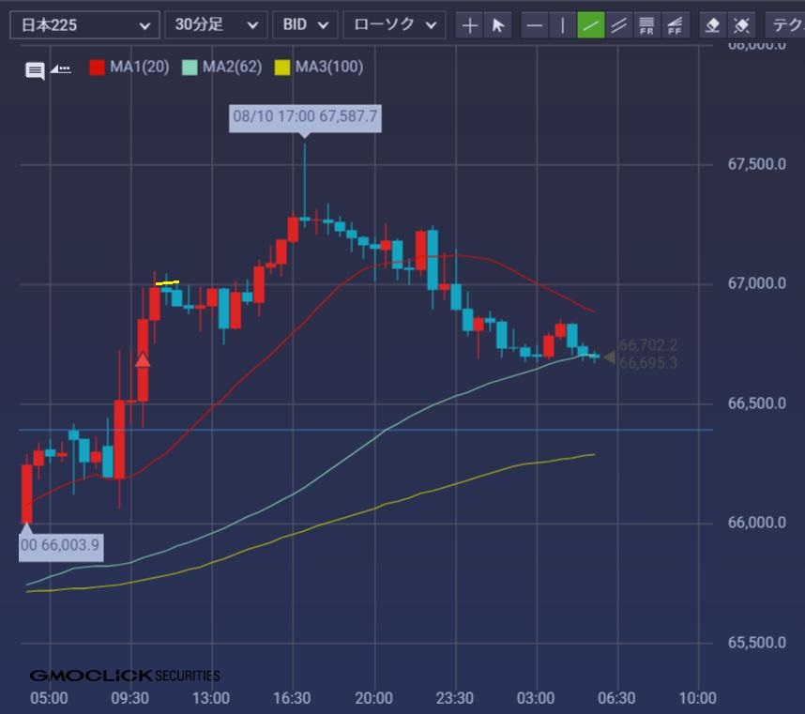
Task: Click the 05:00 time axis label
Action: [49, 698]
